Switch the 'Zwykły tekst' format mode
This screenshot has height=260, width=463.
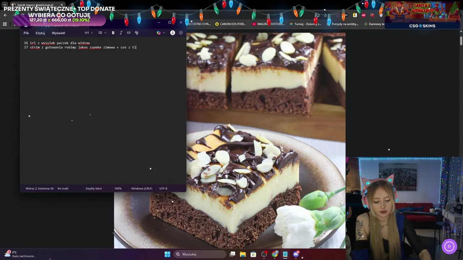94,188
